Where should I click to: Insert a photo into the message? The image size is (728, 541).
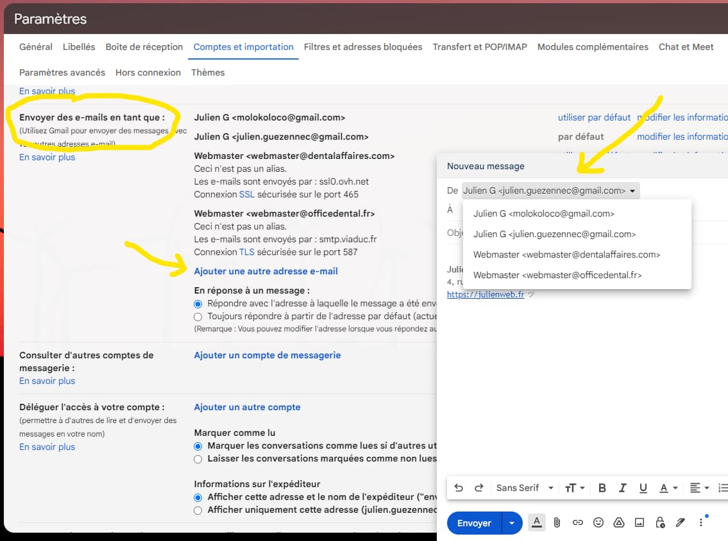[x=639, y=523]
